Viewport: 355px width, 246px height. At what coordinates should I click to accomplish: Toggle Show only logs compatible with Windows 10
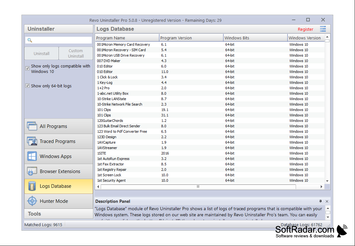27,68
